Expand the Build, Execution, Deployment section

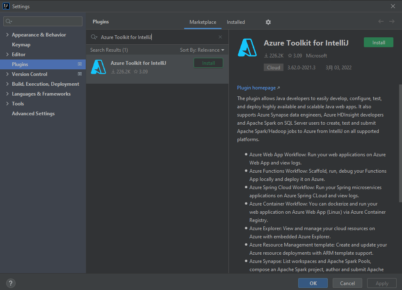coord(7,84)
